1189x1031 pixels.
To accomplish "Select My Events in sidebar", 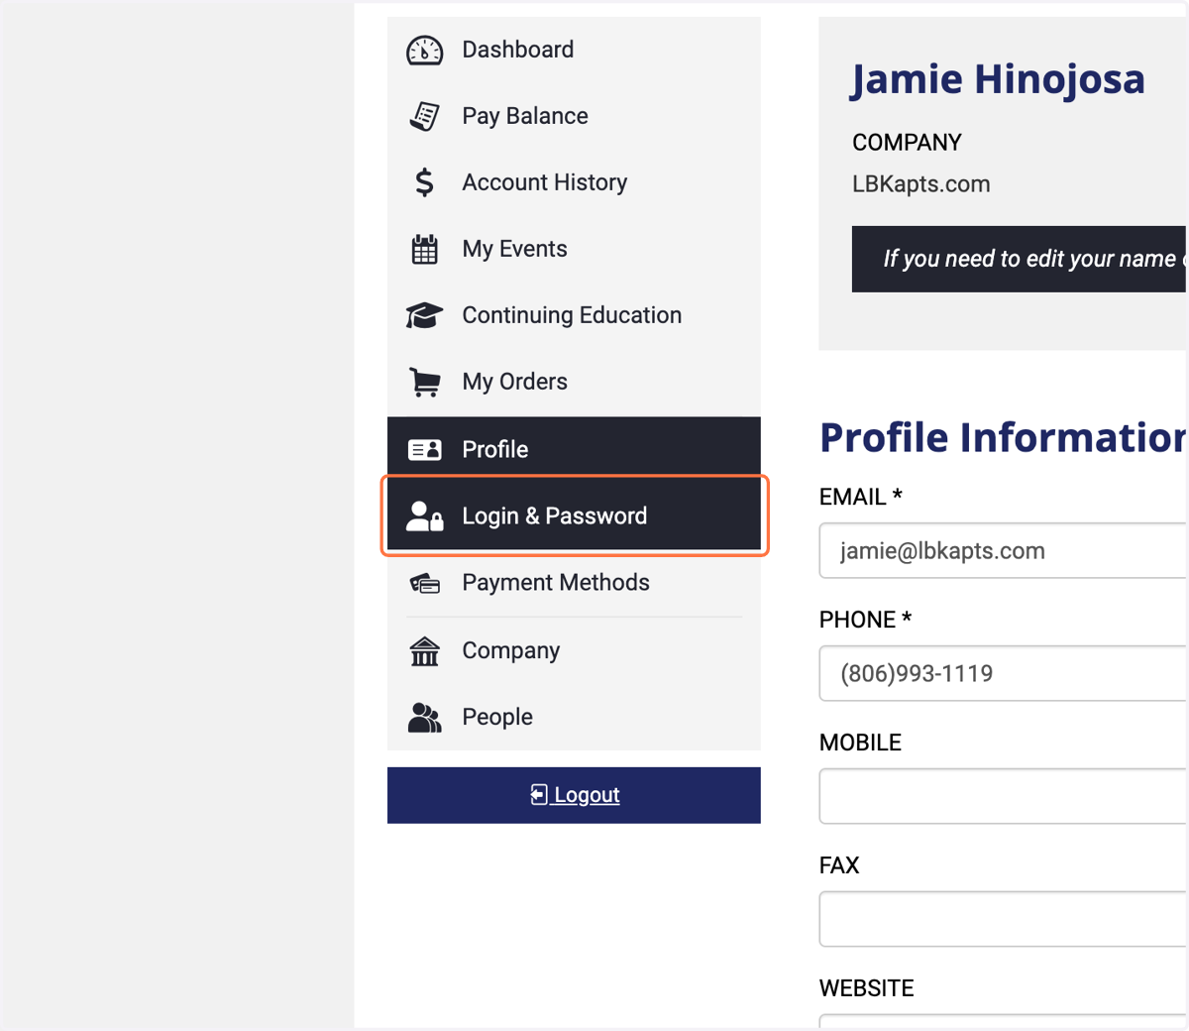I will coord(574,249).
